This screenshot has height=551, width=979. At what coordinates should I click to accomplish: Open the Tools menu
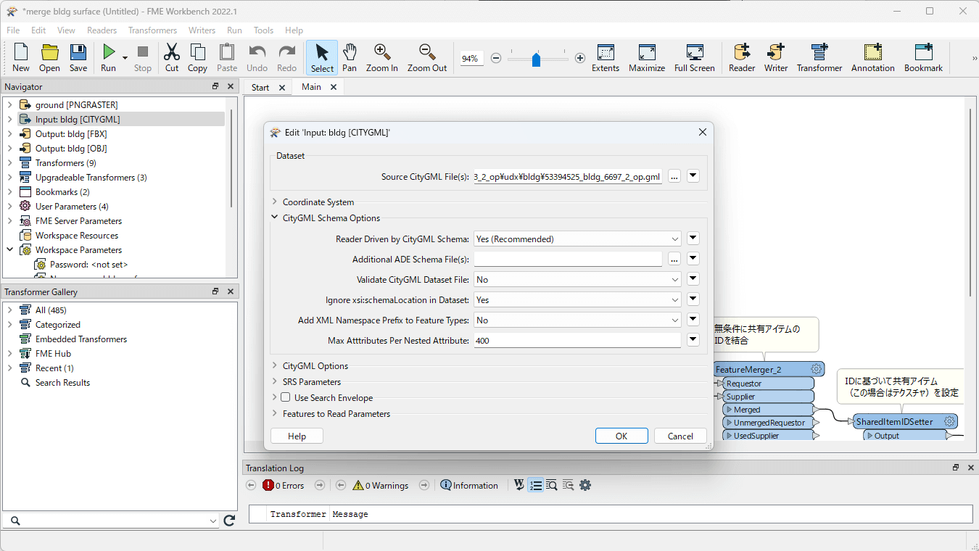pyautogui.click(x=263, y=30)
